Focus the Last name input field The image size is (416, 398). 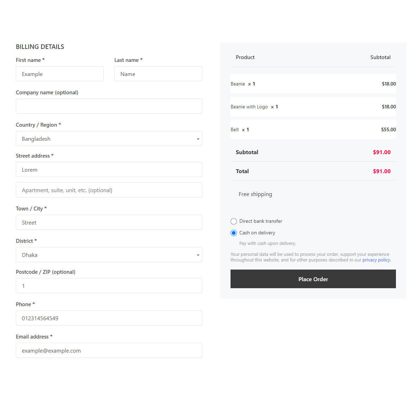click(158, 74)
